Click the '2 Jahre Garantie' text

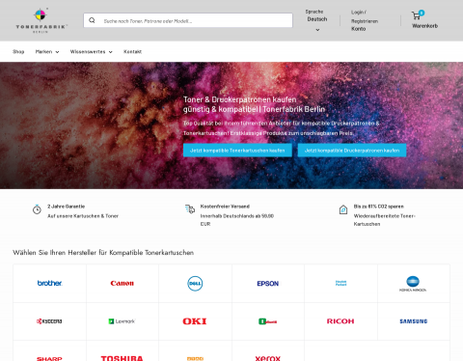(67, 207)
